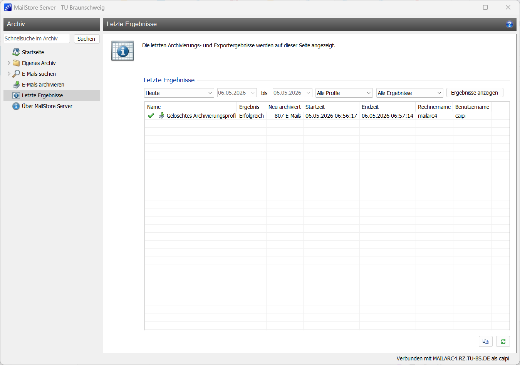Select Letzte Ergebnisse in the sidebar
The height and width of the screenshot is (365, 520).
[x=52, y=95]
